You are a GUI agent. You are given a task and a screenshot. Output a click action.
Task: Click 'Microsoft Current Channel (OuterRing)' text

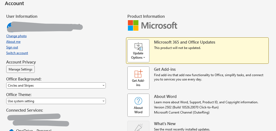[x=182, y=112]
